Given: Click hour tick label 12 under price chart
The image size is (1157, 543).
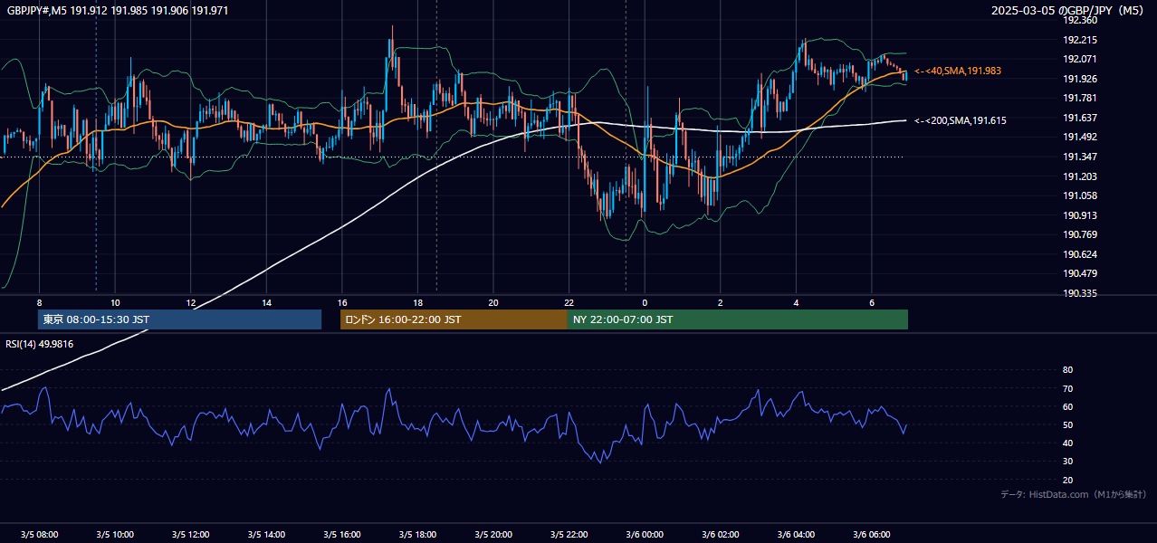Looking at the screenshot, I should coord(190,302).
